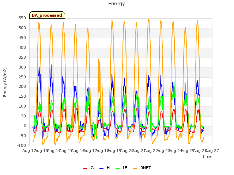Click the 400 y-axis tick label
This screenshot has width=234, height=175.
coord(22,48)
